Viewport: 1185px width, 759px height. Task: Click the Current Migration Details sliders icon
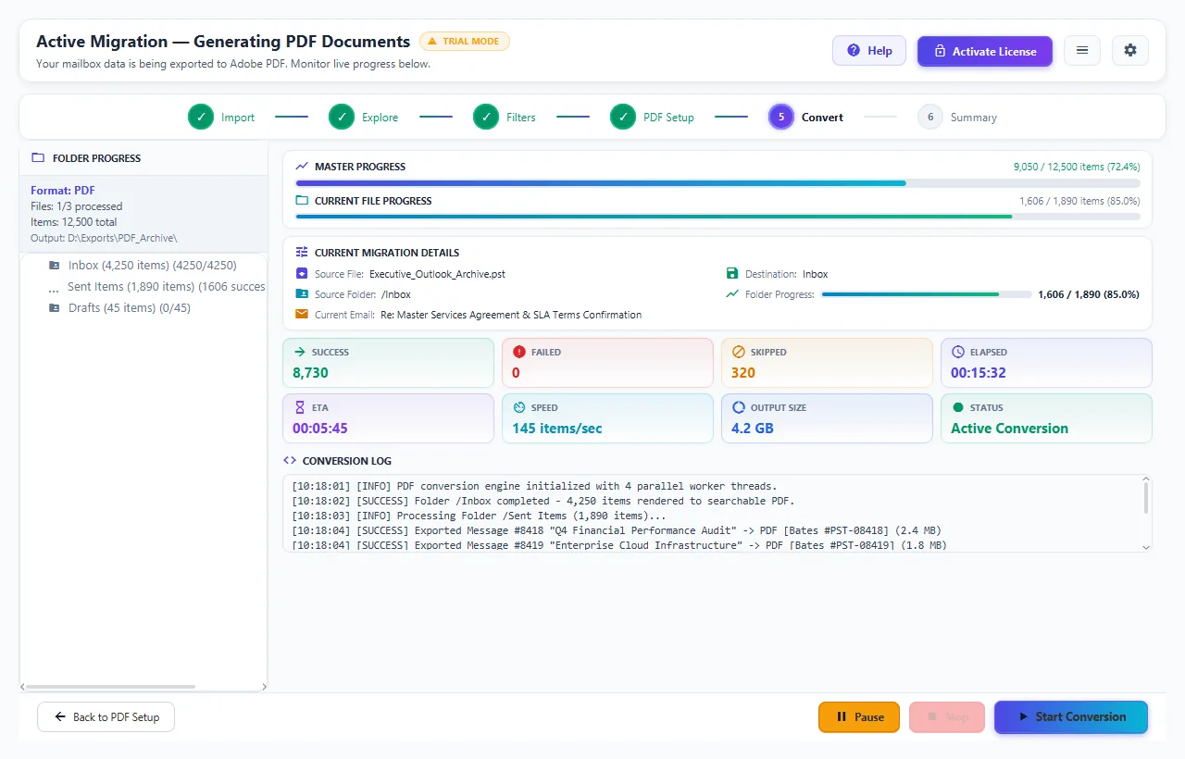pyautogui.click(x=302, y=253)
